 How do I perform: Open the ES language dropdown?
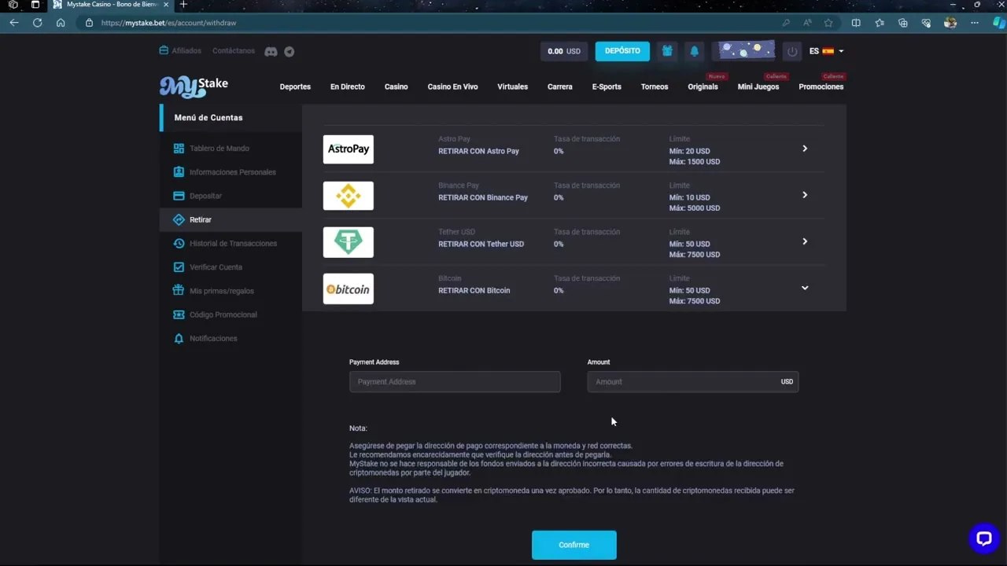pos(826,51)
